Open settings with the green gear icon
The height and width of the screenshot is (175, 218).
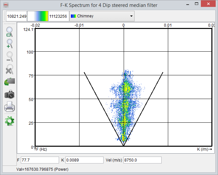point(10,121)
